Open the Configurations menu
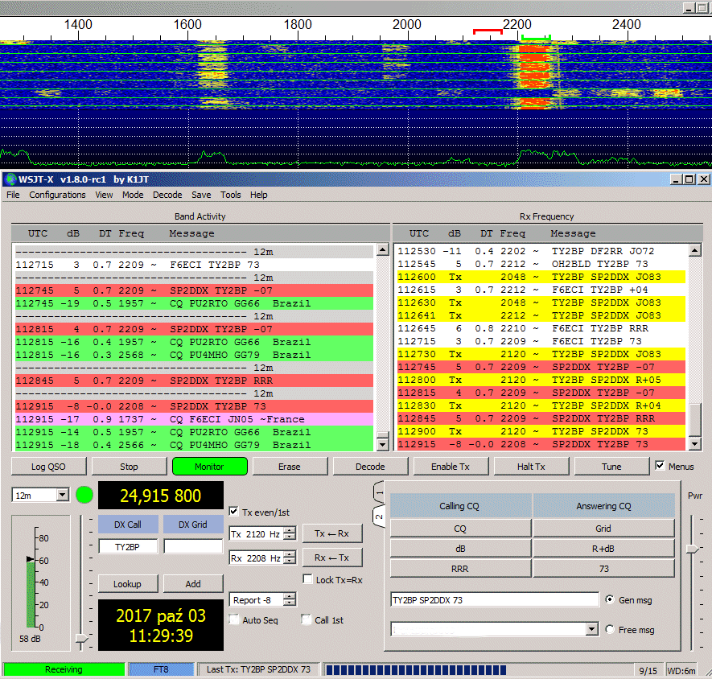 coord(57,195)
